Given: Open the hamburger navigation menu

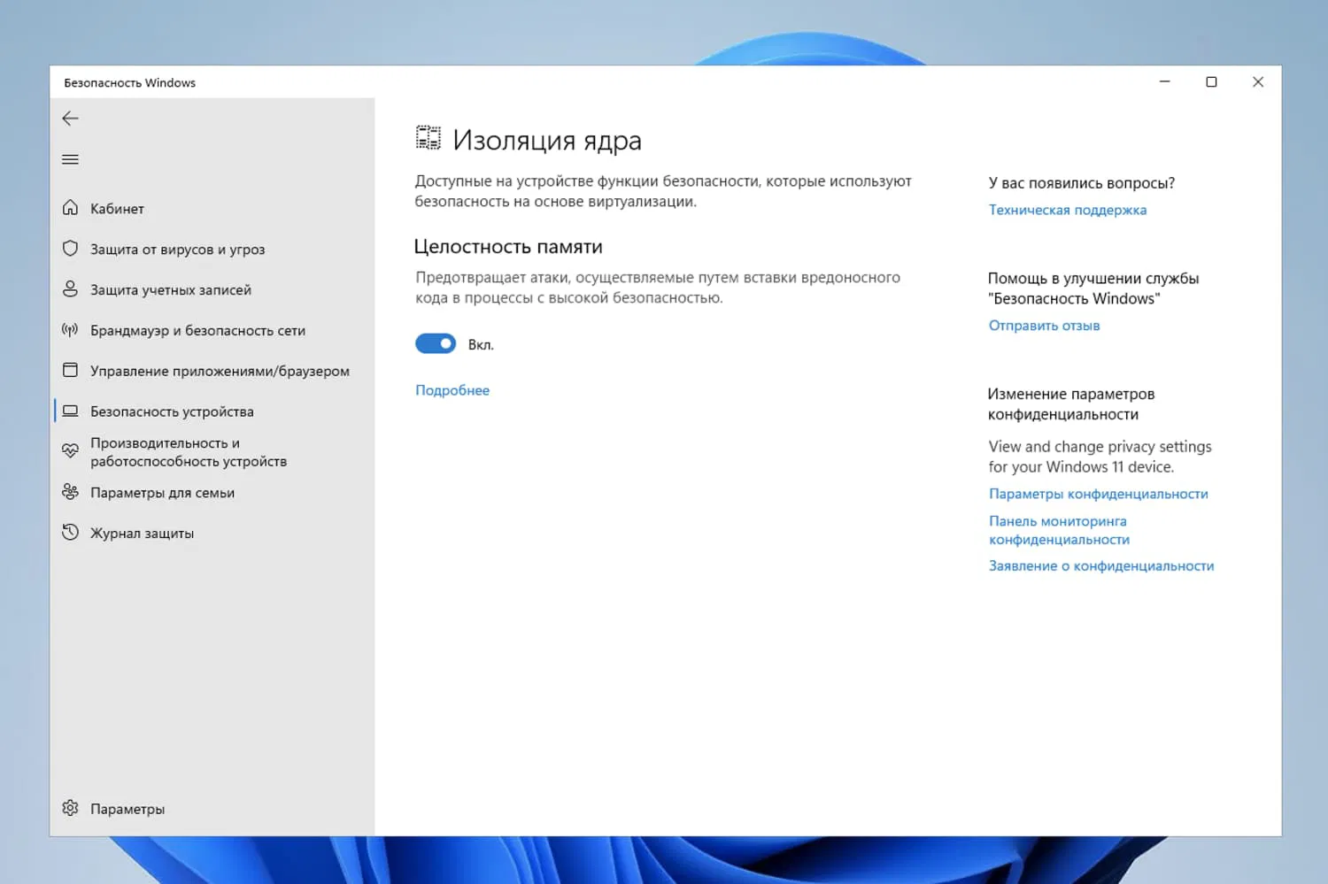Looking at the screenshot, I should click(71, 159).
